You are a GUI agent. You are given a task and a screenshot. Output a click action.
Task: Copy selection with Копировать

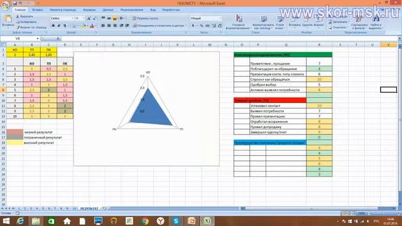(x=26, y=22)
